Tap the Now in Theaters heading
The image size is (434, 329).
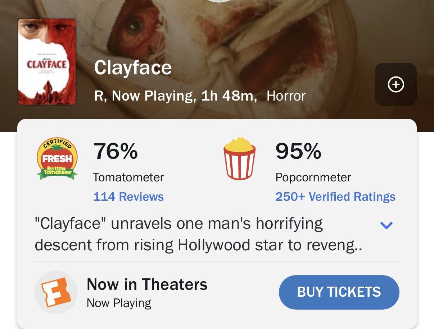[x=147, y=284]
